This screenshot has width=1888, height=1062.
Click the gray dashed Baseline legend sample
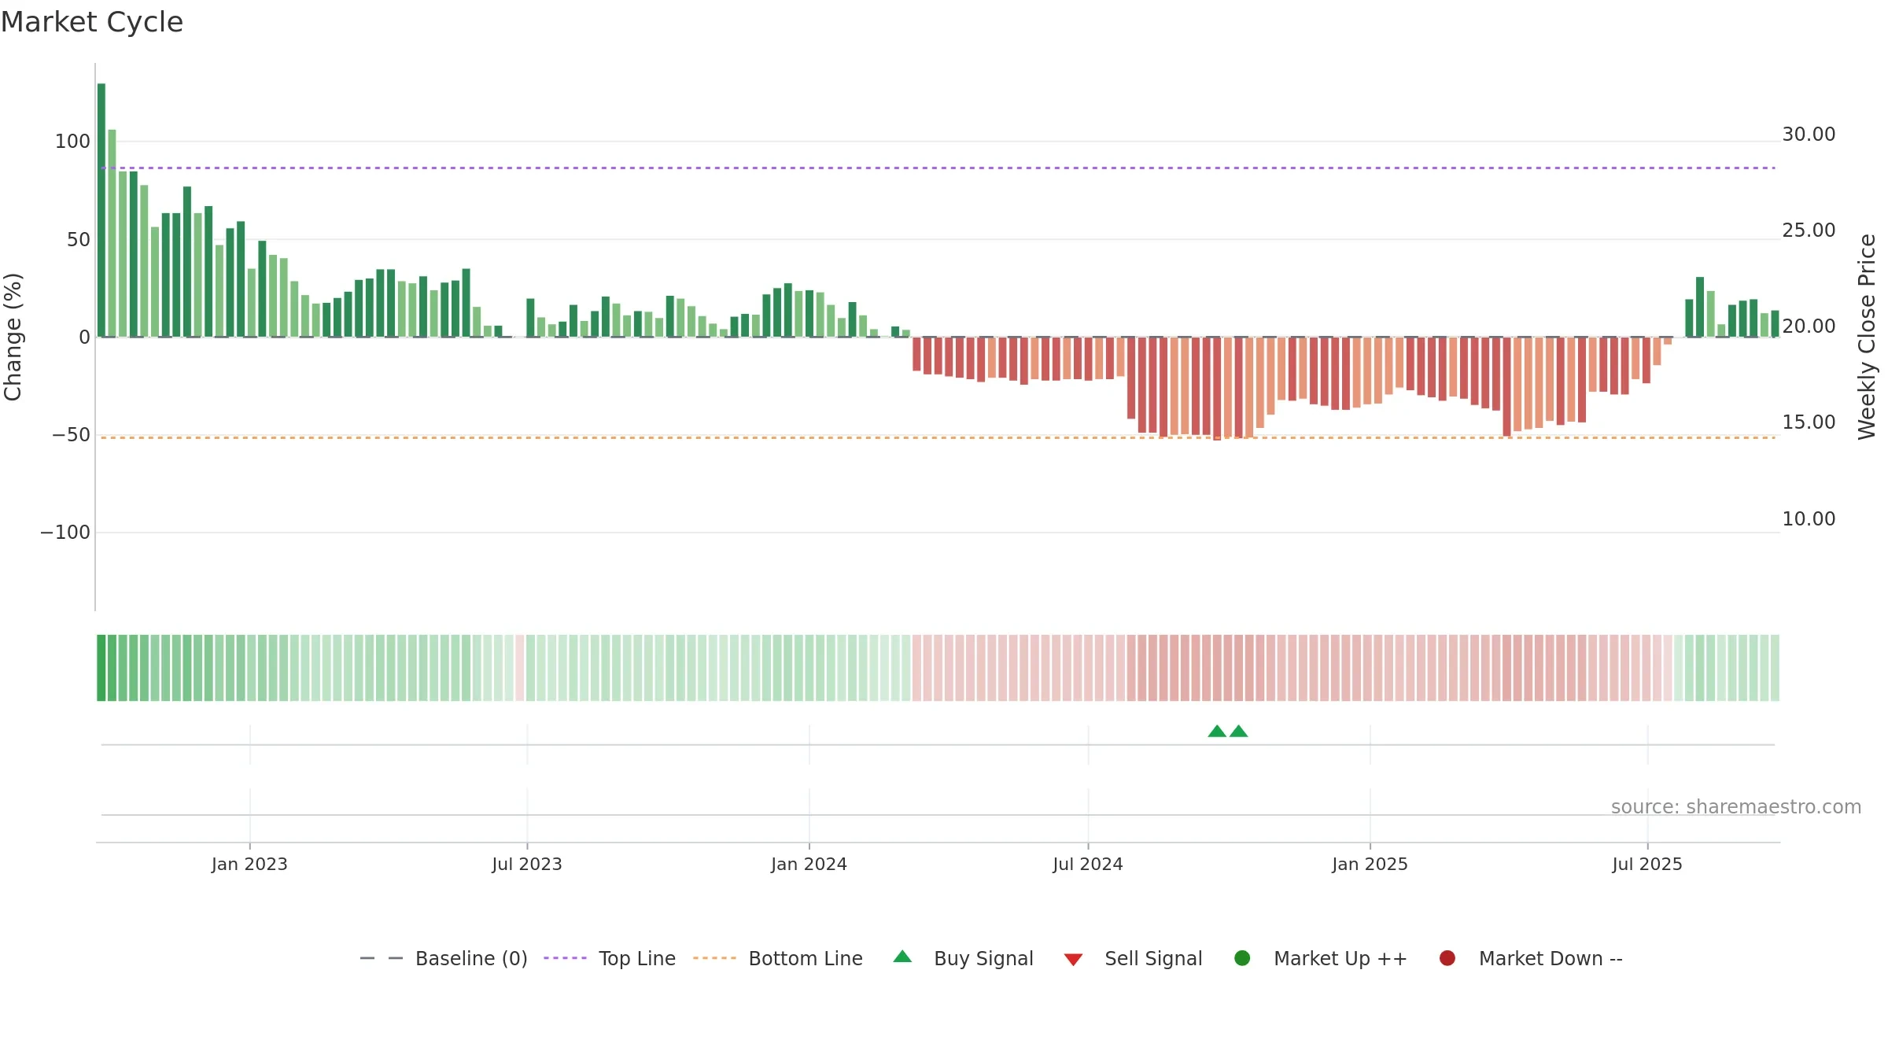pos(382,958)
